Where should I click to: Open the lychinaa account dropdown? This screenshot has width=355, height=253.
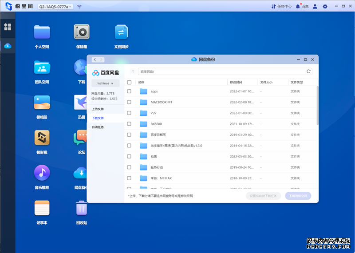pos(105,83)
